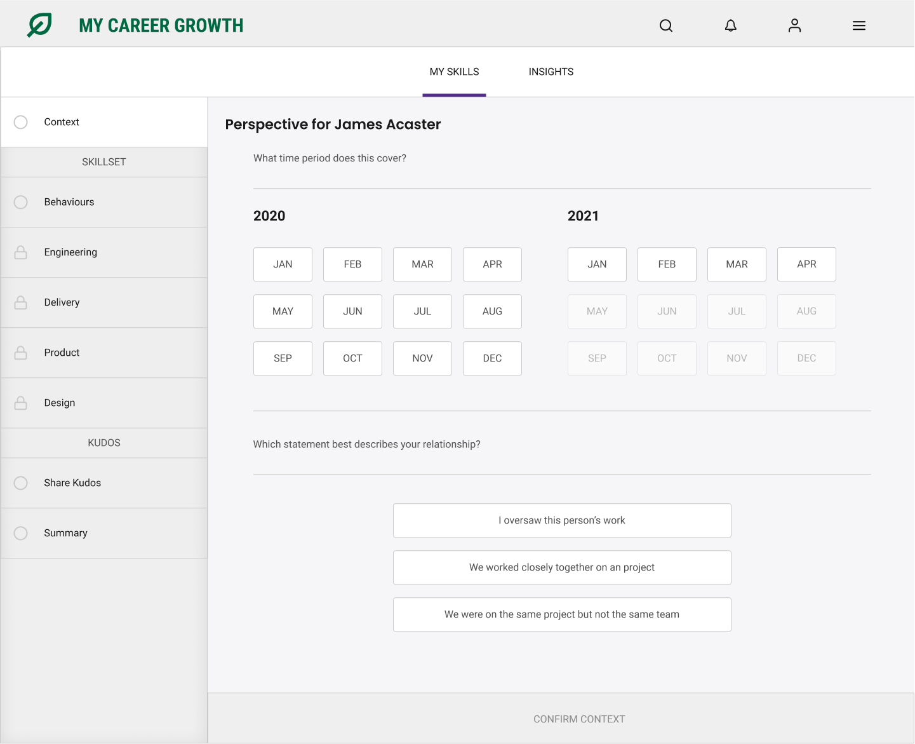Pick JUN in the 2020 grid

click(x=352, y=311)
